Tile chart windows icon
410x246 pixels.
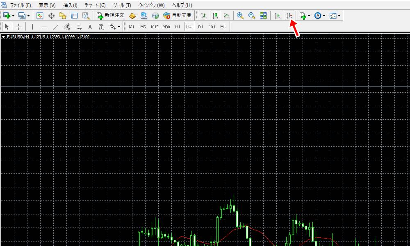pyautogui.click(x=263, y=16)
